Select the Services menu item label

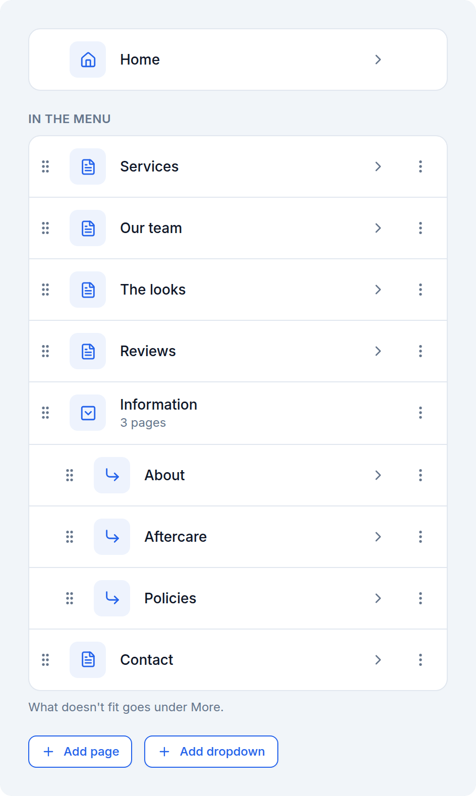(x=149, y=166)
